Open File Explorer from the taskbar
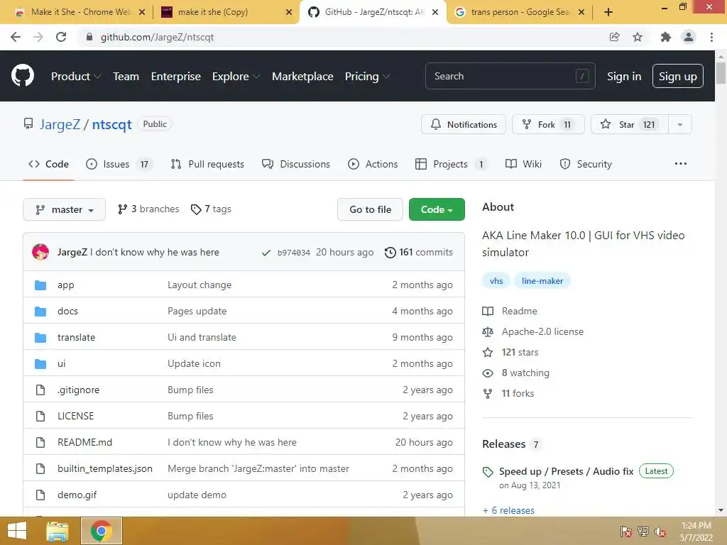The image size is (727, 545). pyautogui.click(x=58, y=531)
